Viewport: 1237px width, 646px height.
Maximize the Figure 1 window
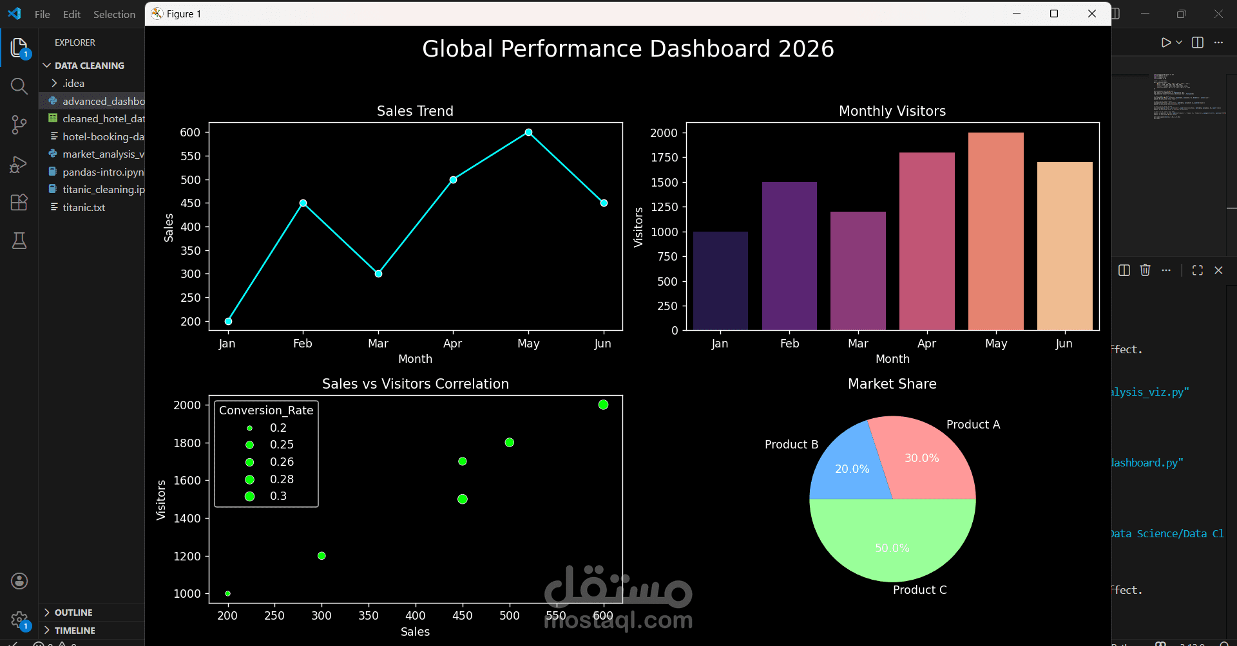pyautogui.click(x=1054, y=14)
